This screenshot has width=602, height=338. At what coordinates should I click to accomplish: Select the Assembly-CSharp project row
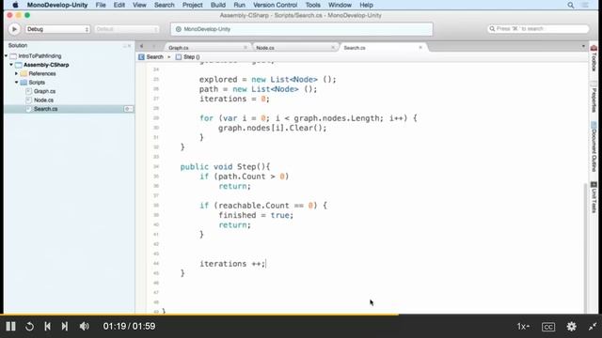click(46, 65)
